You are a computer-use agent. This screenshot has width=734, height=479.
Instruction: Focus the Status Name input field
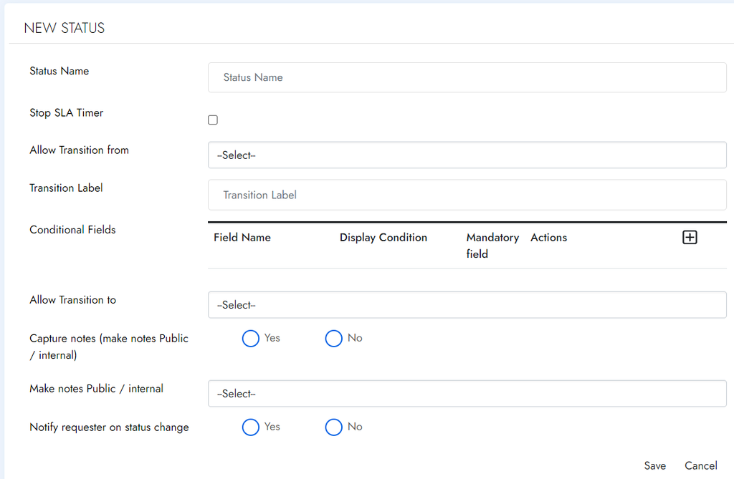[x=467, y=77]
